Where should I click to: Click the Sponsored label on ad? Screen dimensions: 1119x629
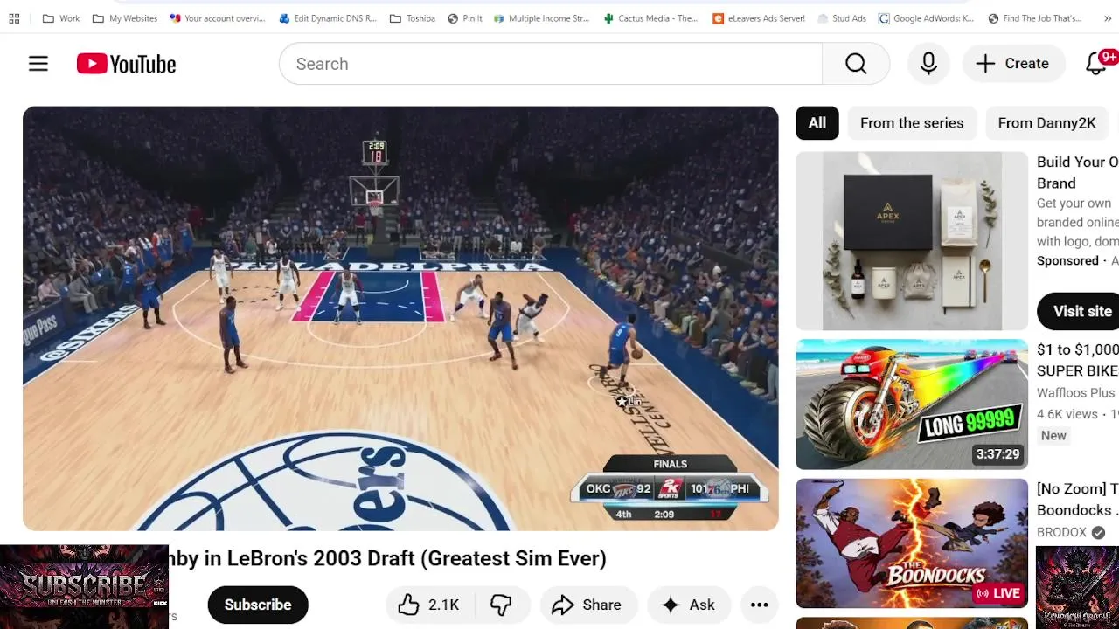1067,261
